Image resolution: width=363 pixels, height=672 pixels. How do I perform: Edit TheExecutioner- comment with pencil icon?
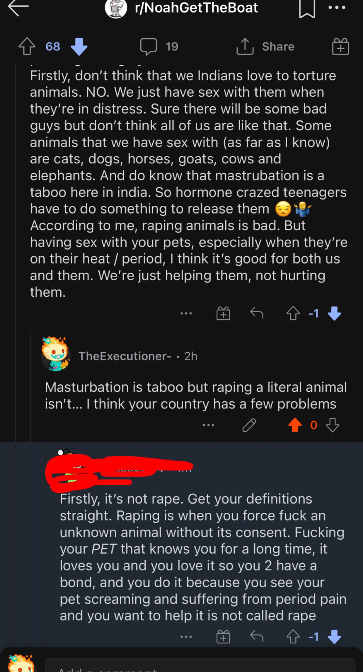(x=249, y=425)
